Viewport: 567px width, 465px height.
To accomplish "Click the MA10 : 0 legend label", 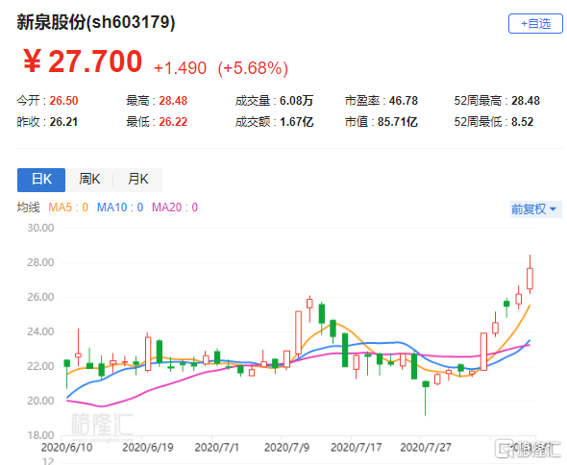I will (120, 208).
